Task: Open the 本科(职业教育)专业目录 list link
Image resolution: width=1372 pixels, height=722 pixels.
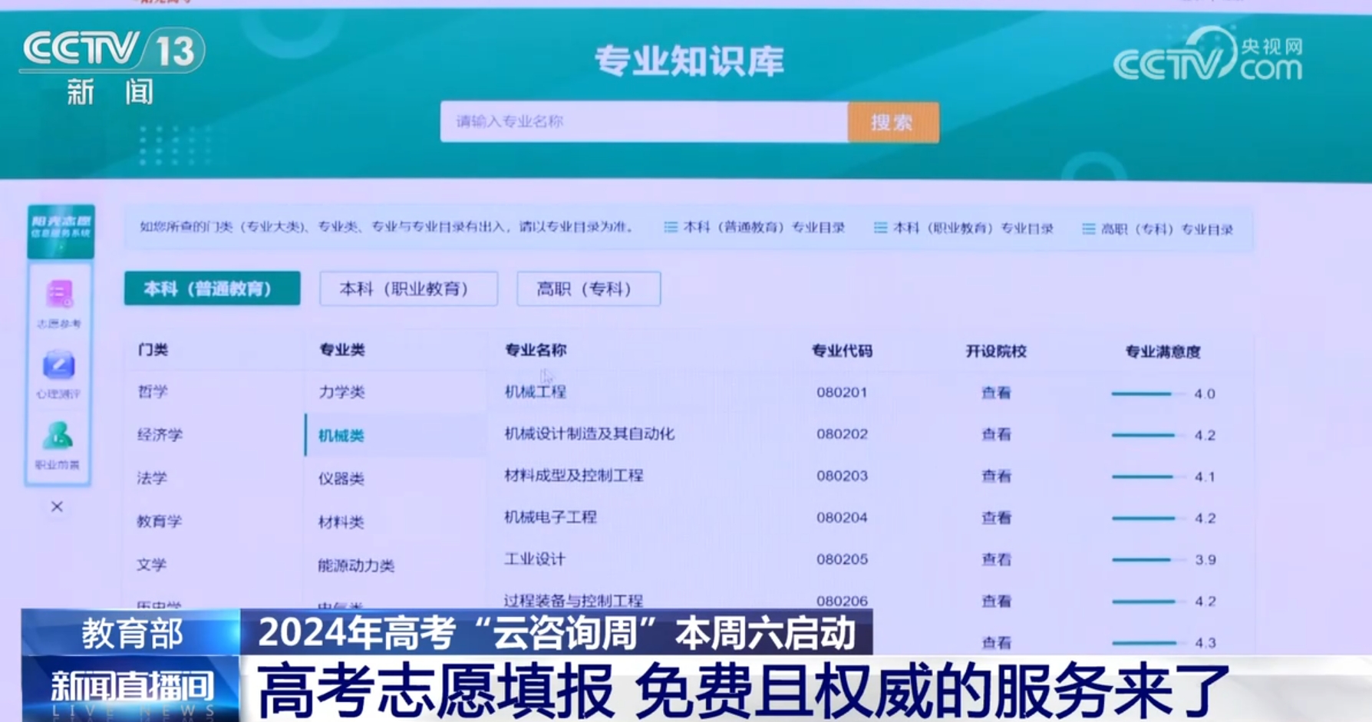Action: [964, 229]
